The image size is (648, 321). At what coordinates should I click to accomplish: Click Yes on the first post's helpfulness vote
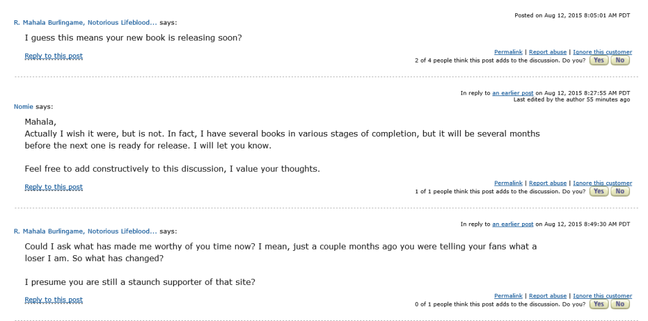(599, 61)
